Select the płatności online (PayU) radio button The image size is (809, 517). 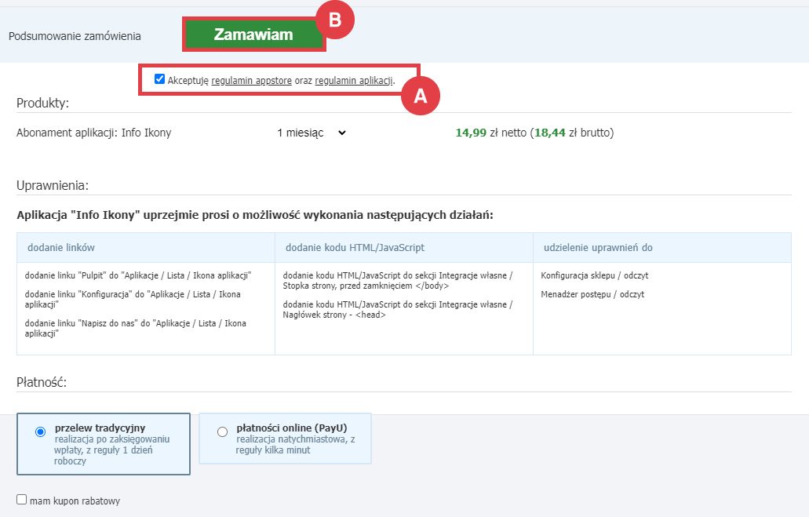point(222,431)
